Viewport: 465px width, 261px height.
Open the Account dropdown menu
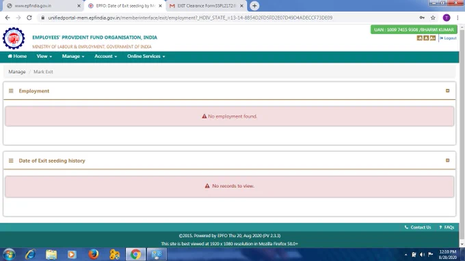(105, 56)
